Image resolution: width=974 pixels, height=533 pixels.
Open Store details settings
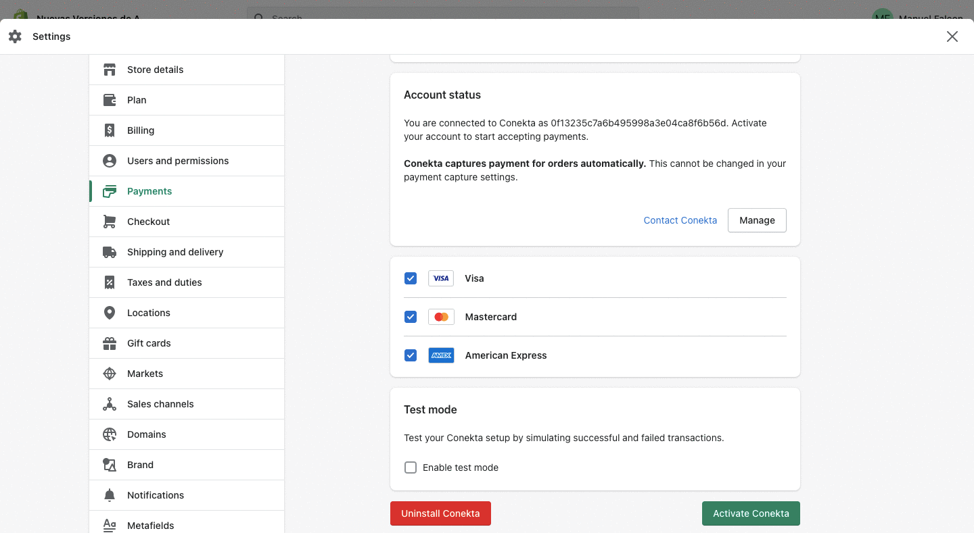187,70
